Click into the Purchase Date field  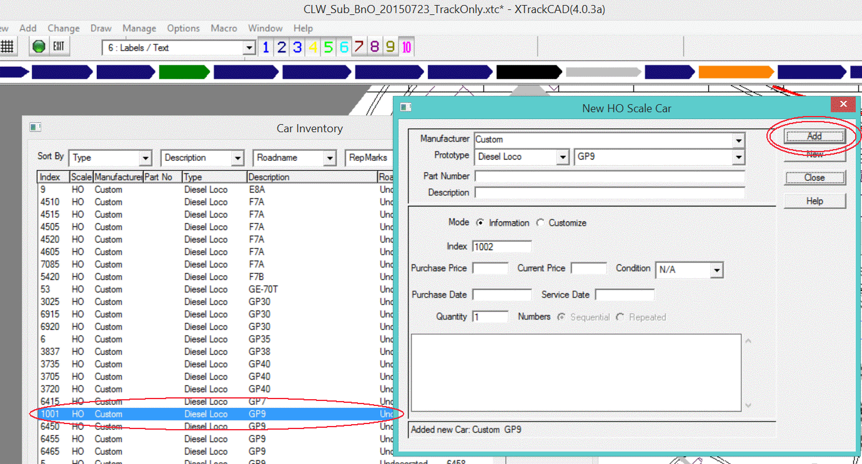pyautogui.click(x=502, y=294)
